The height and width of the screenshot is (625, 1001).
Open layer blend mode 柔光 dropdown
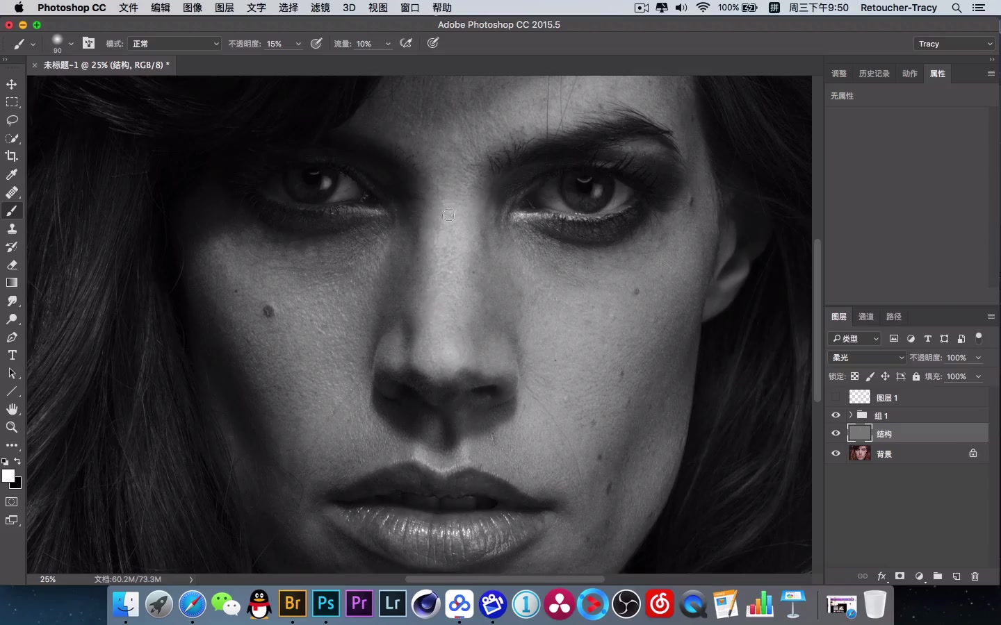(x=868, y=358)
